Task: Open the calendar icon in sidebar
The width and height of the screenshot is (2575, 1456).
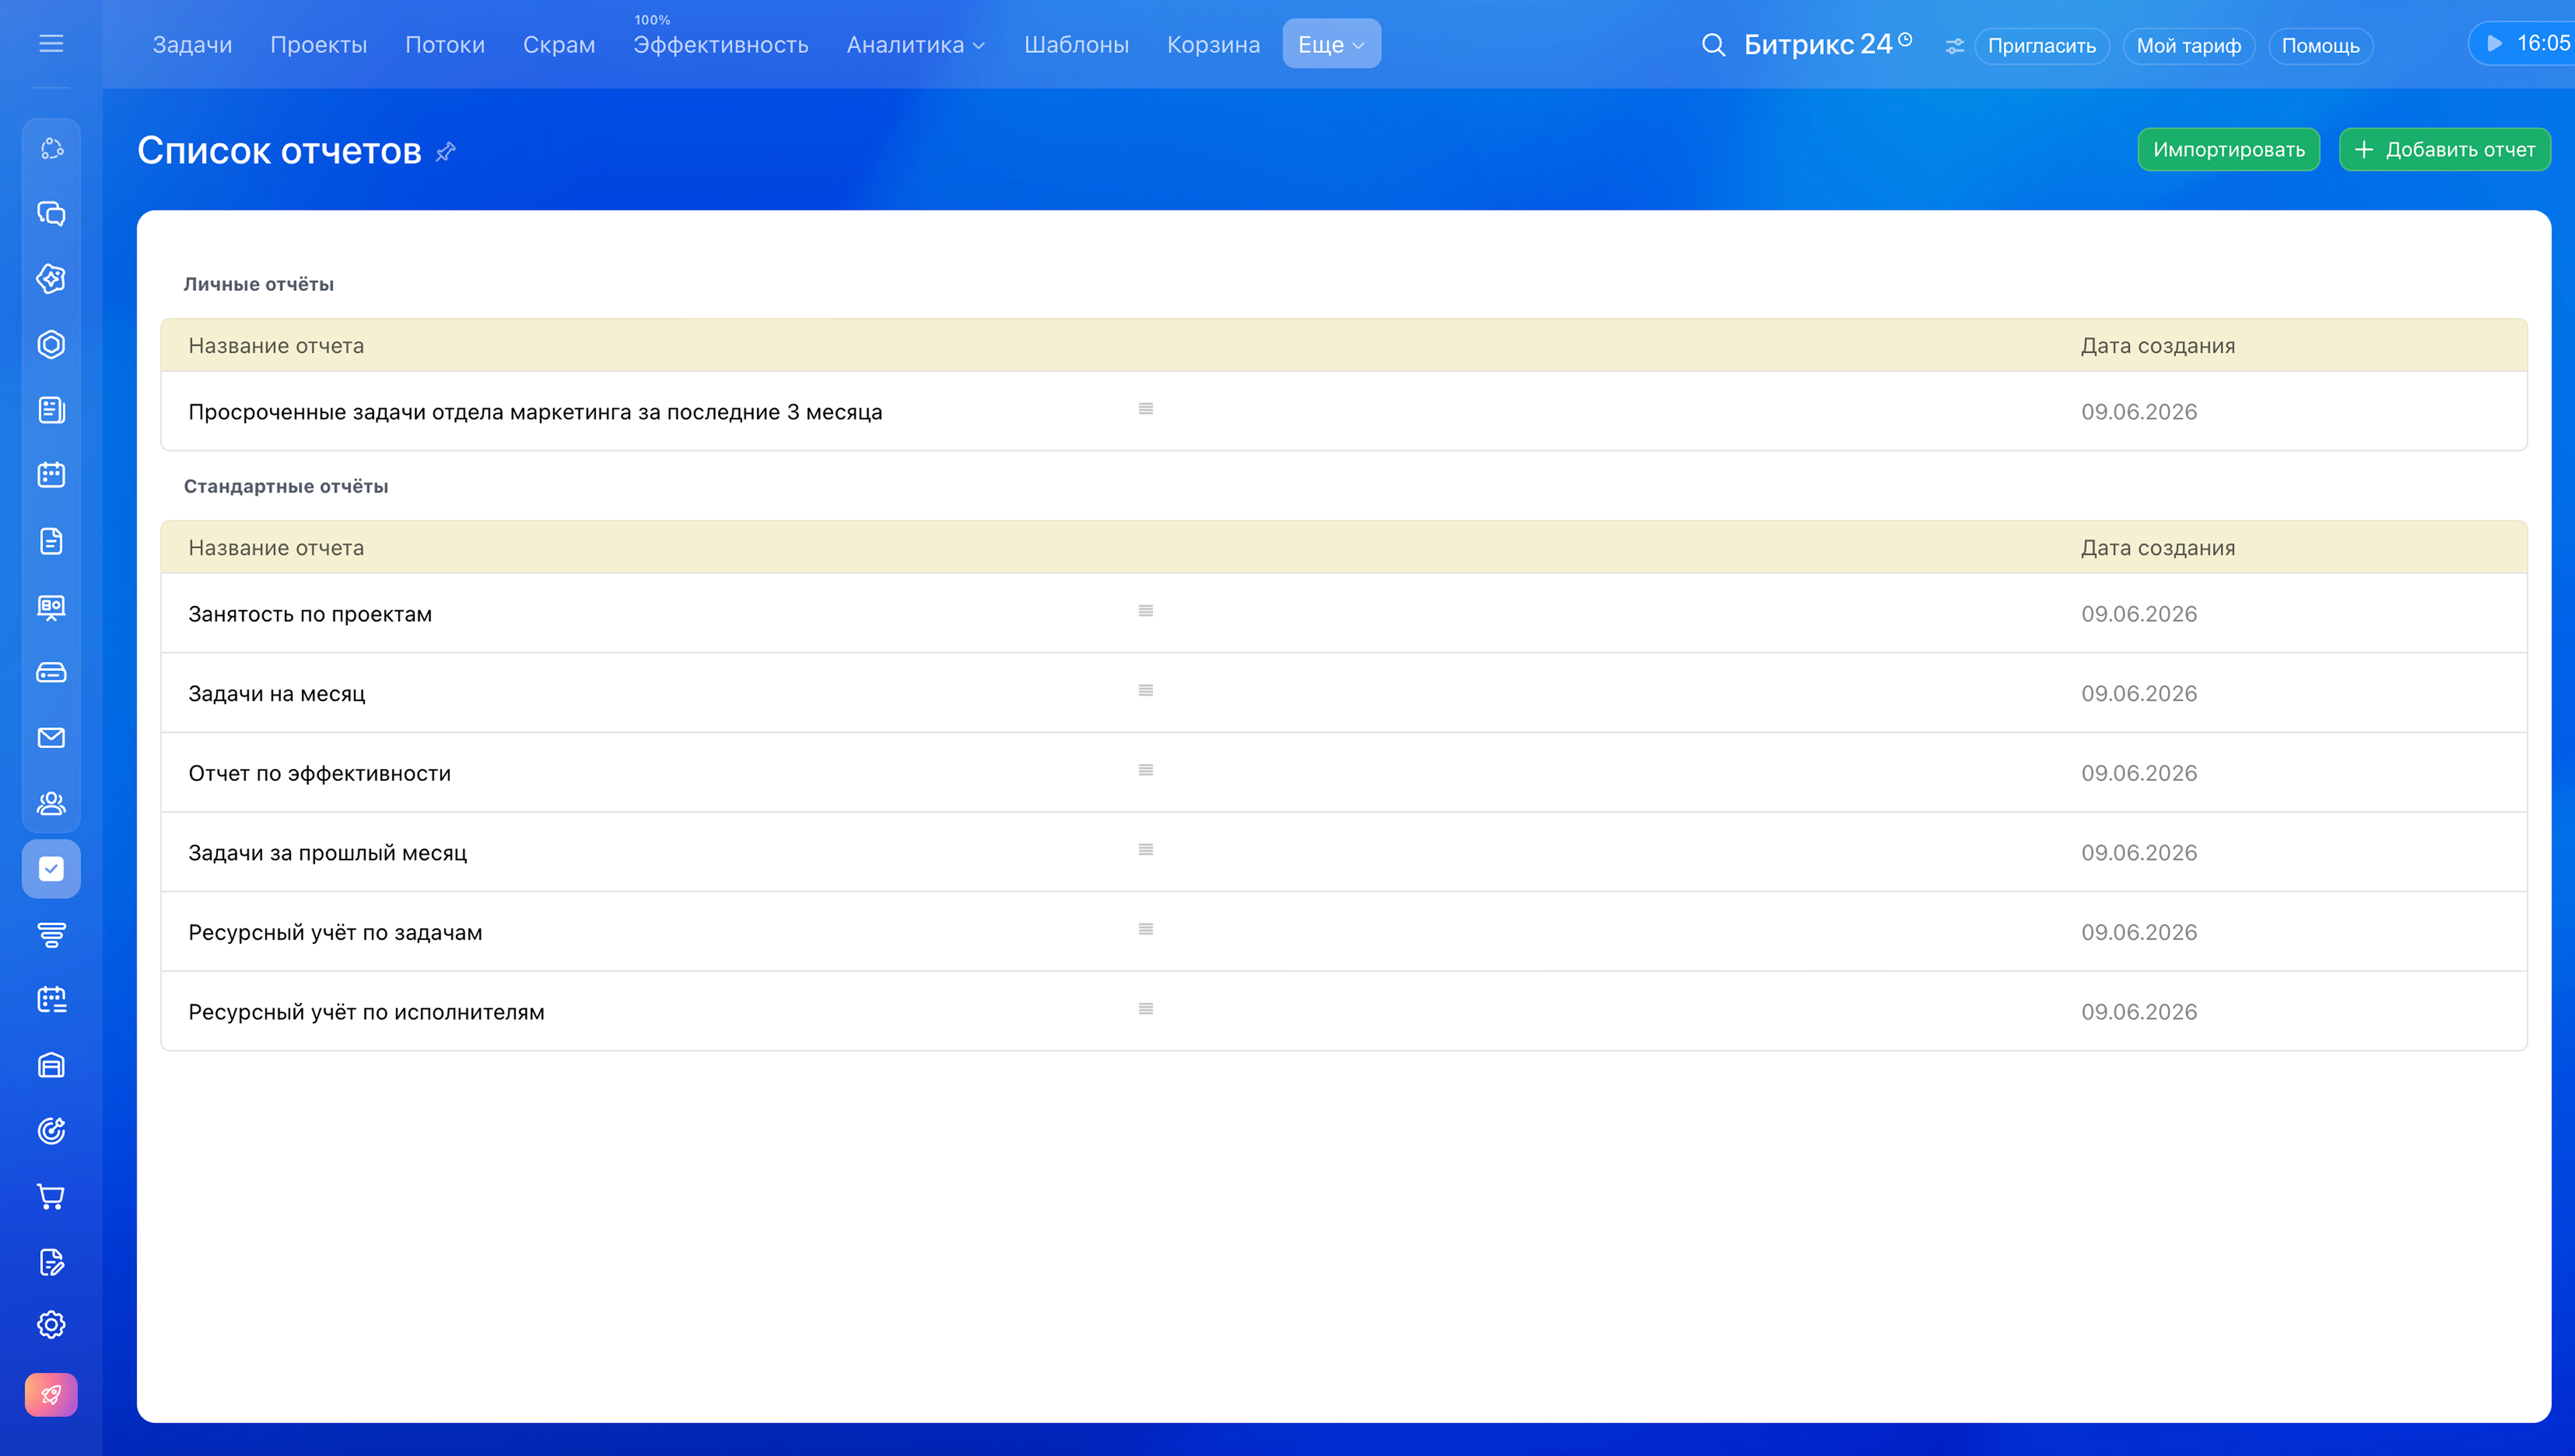Action: point(51,475)
